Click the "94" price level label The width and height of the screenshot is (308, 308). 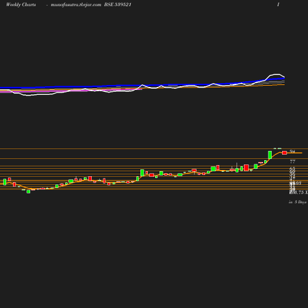point(293,152)
